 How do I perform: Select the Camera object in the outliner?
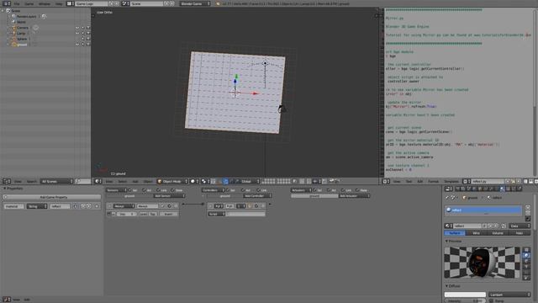point(23,28)
